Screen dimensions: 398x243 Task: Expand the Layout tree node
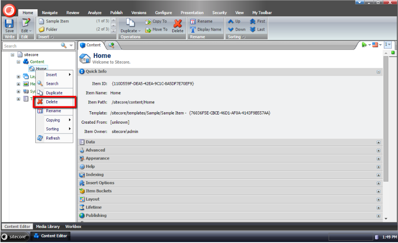[19, 76]
